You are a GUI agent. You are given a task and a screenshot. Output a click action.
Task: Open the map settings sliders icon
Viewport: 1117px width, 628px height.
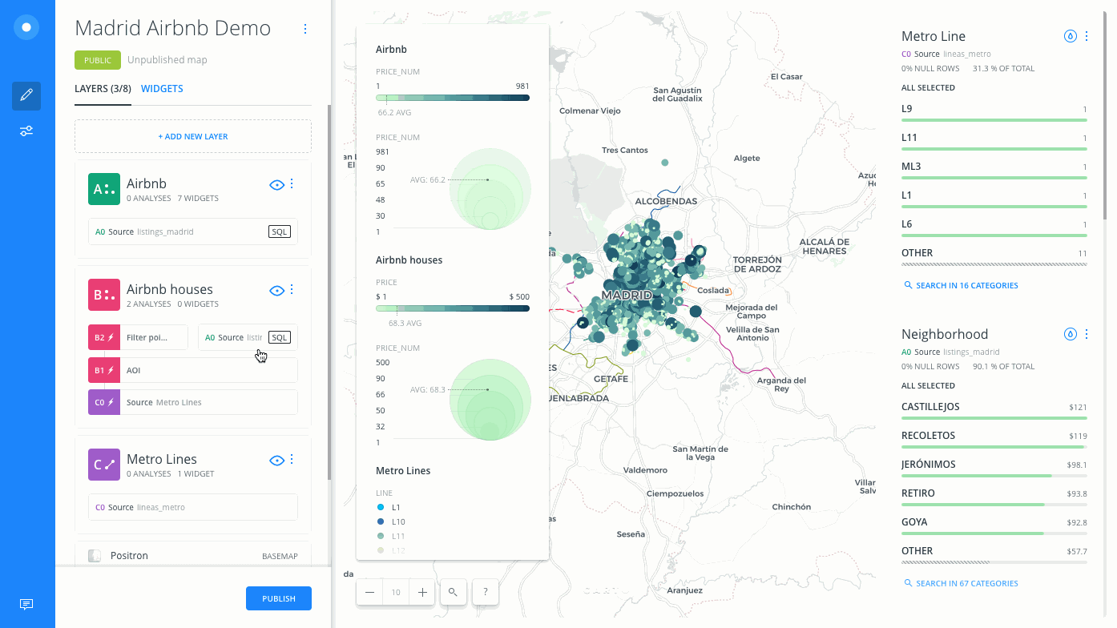point(26,131)
